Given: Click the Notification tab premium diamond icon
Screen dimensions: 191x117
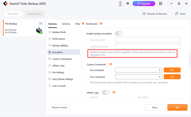Looking at the screenshot, I should (x=101, y=24).
